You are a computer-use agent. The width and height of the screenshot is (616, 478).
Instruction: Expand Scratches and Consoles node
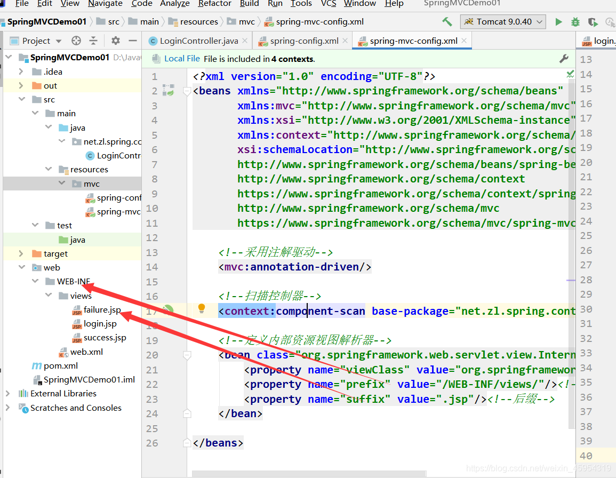[x=8, y=408]
